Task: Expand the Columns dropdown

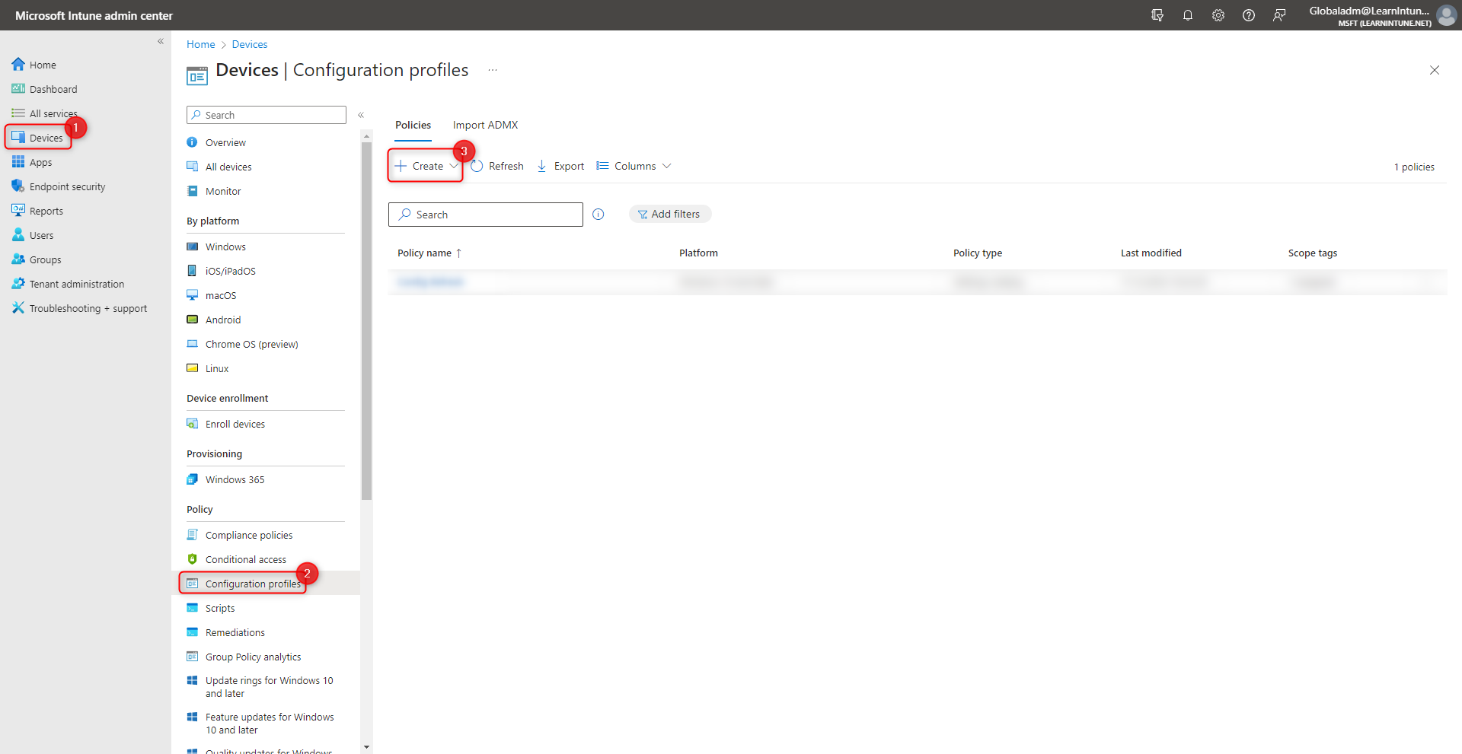Action: coord(634,166)
